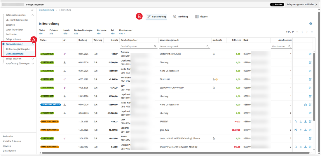Open table settings gear icon

click(310, 24)
